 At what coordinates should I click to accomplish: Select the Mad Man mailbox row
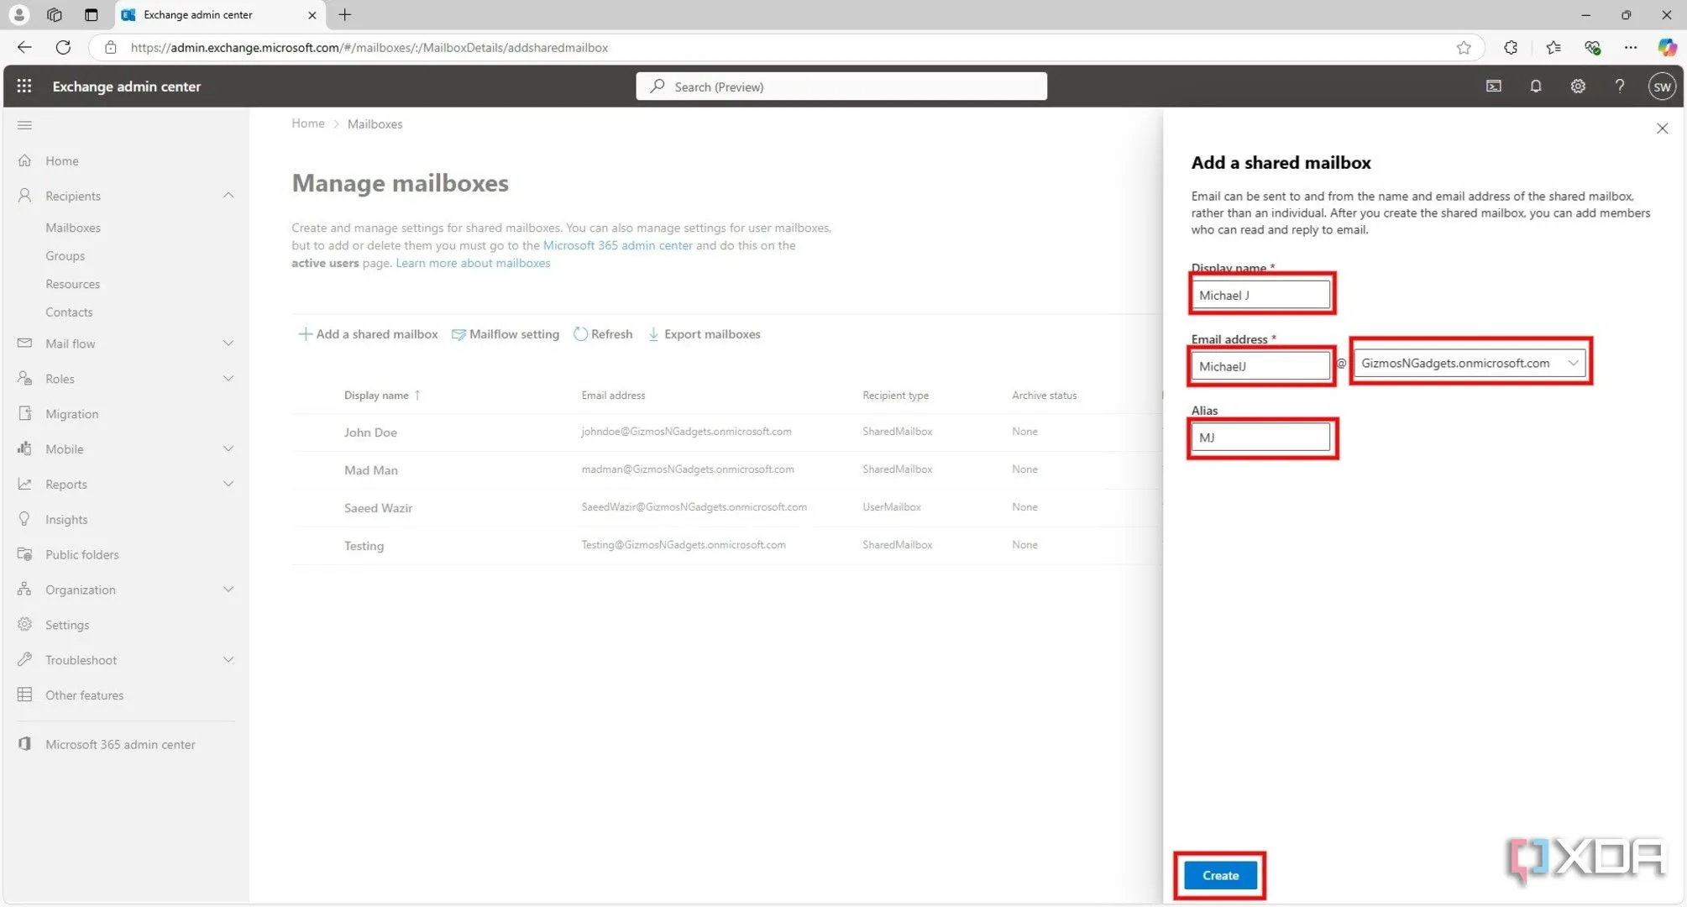726,469
